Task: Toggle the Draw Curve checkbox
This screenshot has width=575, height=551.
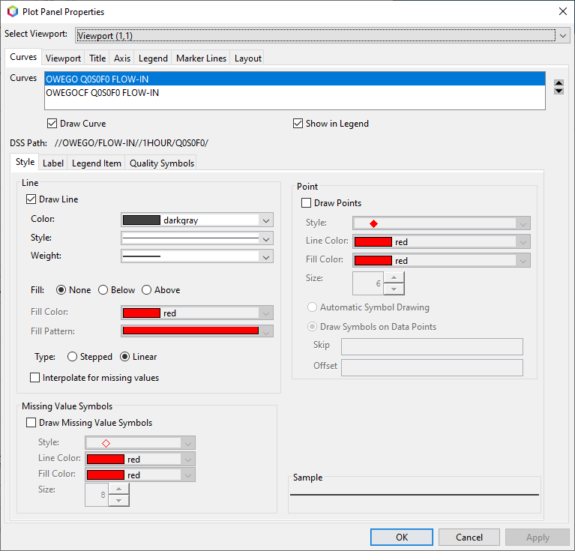Action: (x=52, y=124)
